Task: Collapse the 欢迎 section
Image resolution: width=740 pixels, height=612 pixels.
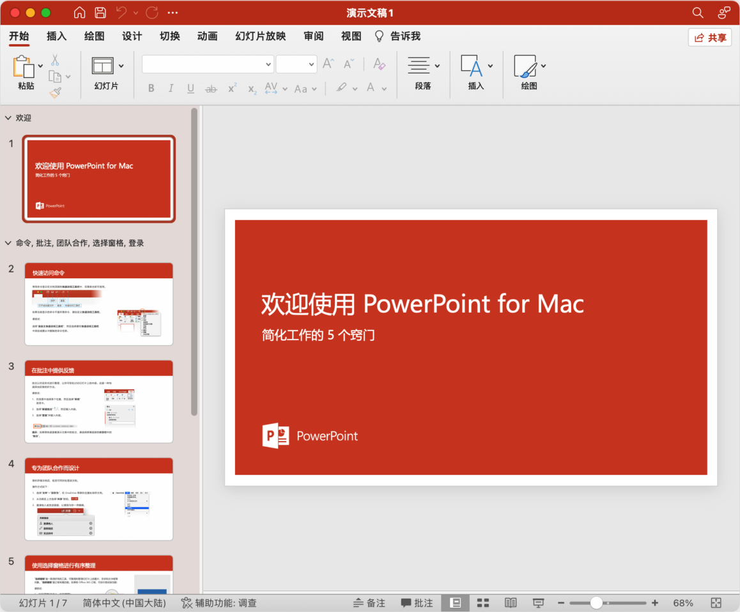Action: (8, 118)
